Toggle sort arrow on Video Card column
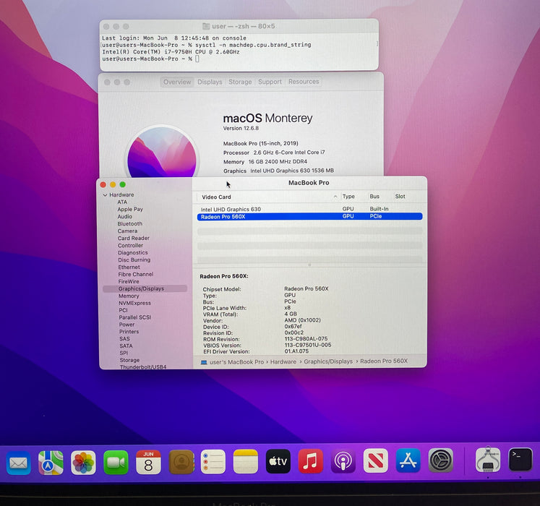 click(335, 197)
